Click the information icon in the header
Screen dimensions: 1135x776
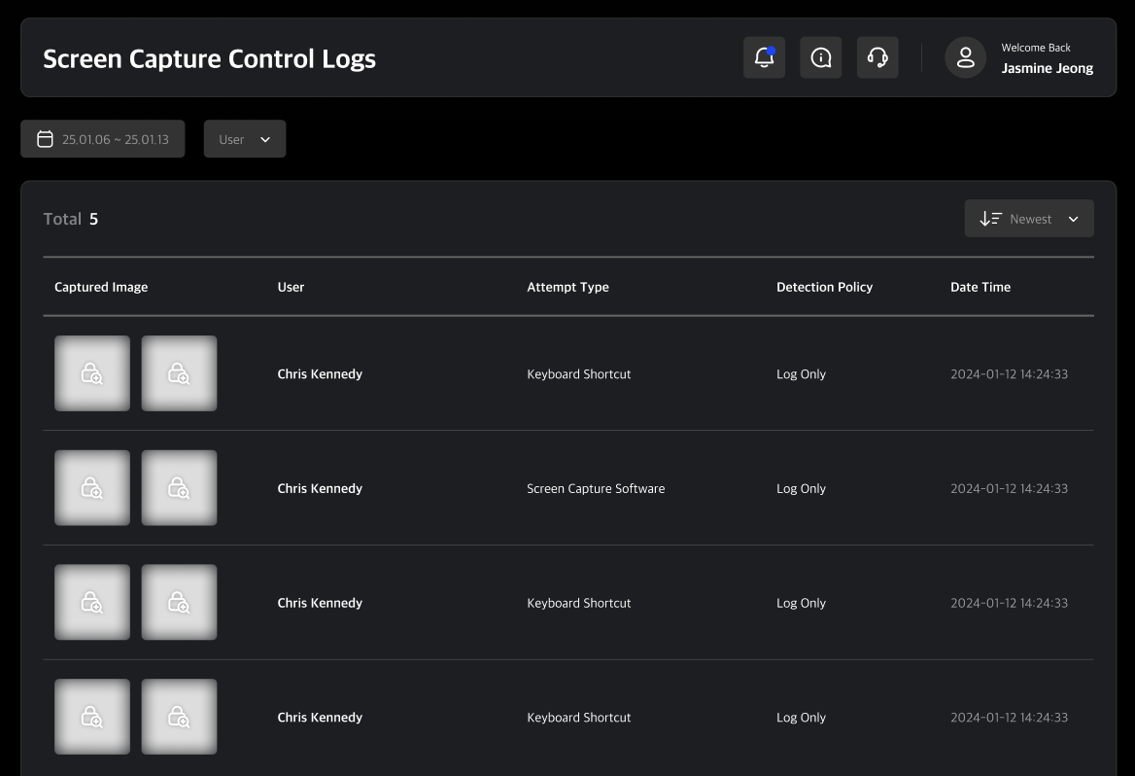point(820,57)
